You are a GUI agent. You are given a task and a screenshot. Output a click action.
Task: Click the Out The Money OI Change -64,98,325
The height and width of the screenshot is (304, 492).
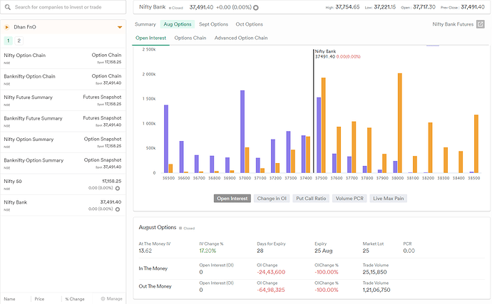271,290
